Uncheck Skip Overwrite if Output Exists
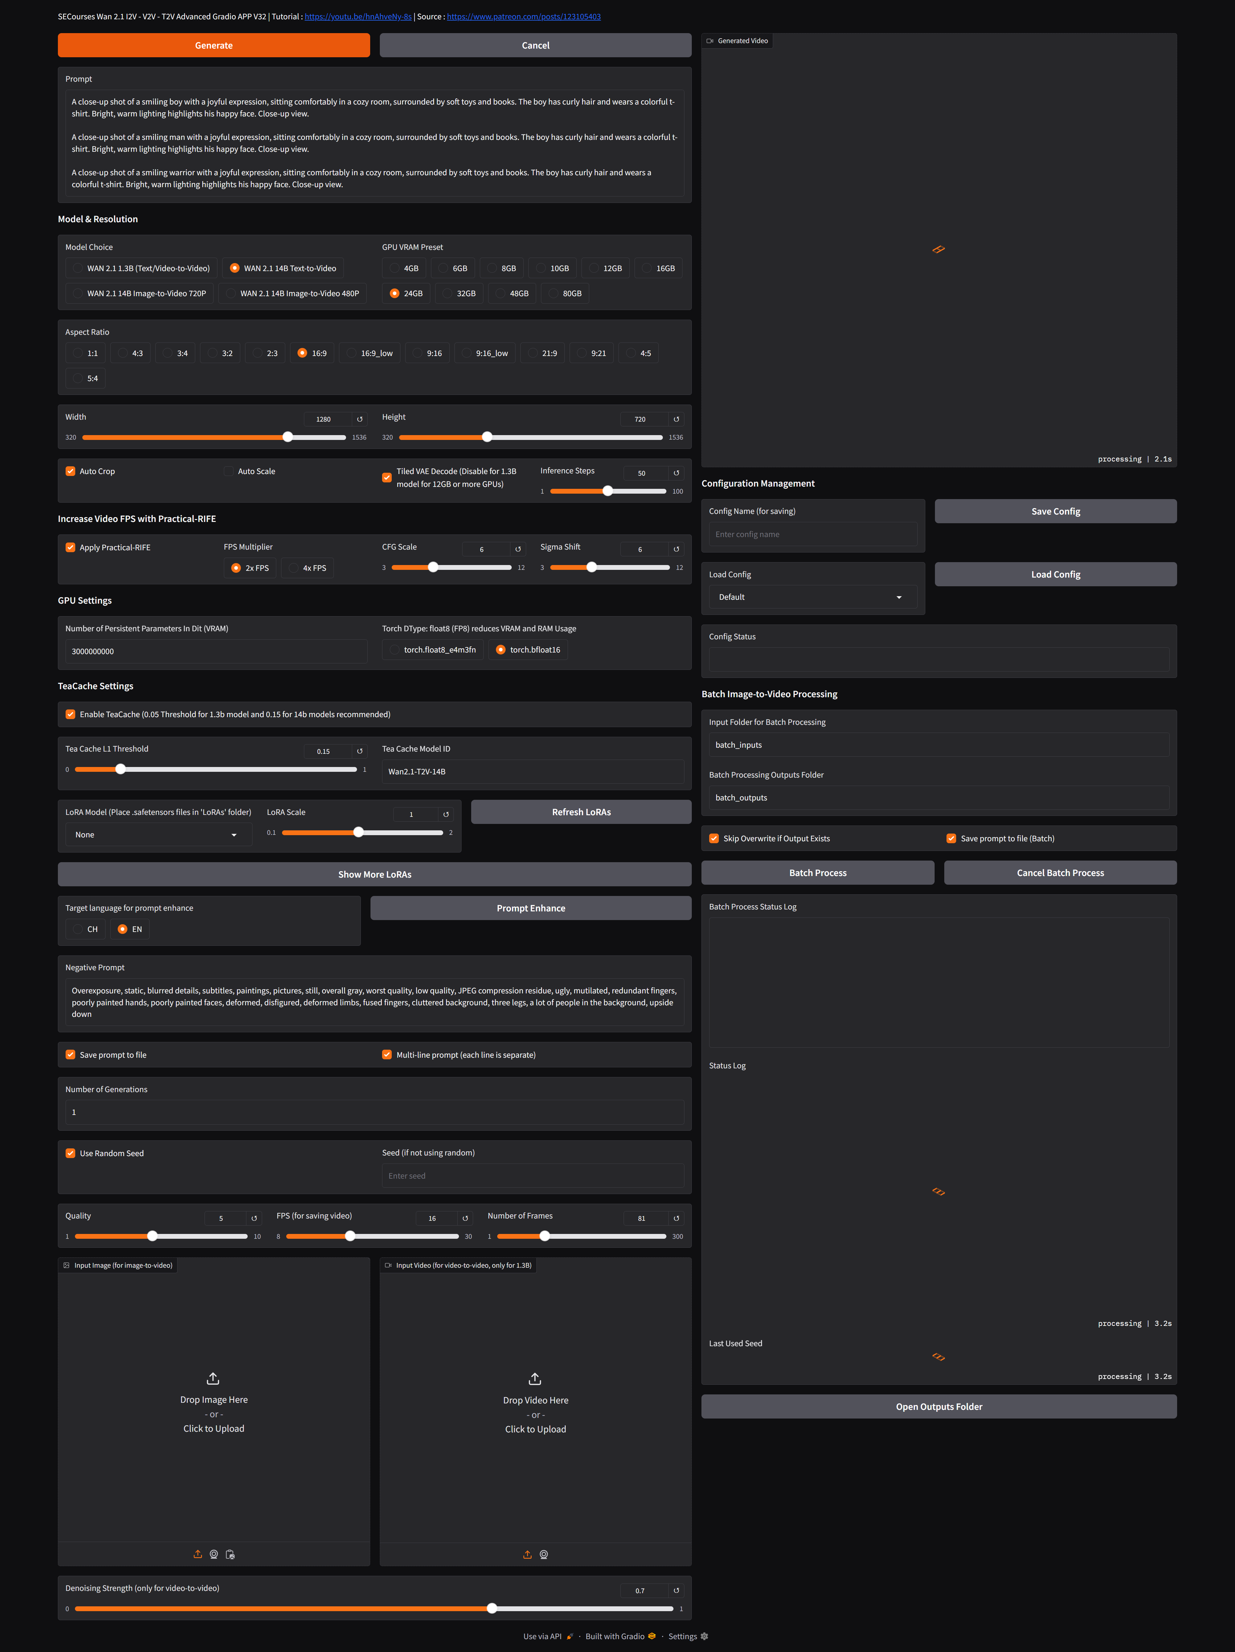The width and height of the screenshot is (1235, 1652). coord(714,838)
